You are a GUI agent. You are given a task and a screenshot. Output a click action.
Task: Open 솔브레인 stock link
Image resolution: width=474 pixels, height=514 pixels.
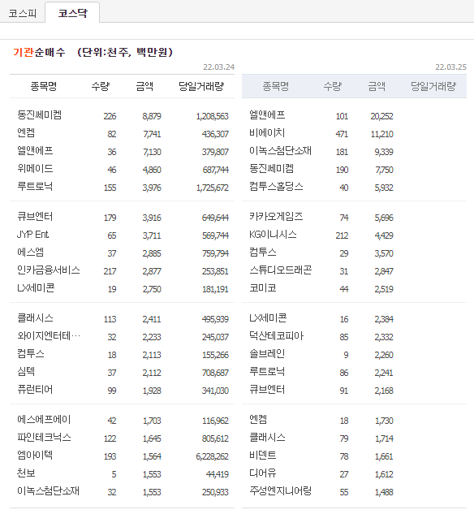point(267,354)
